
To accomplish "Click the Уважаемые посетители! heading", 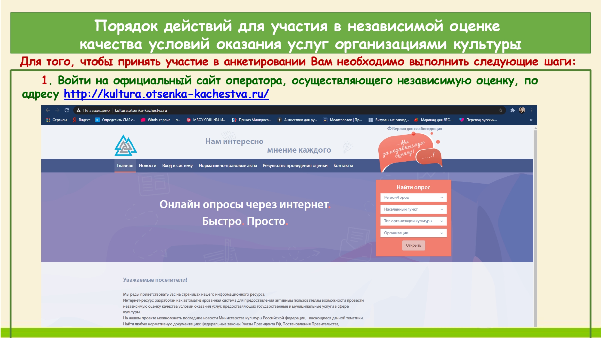I will coord(155,280).
